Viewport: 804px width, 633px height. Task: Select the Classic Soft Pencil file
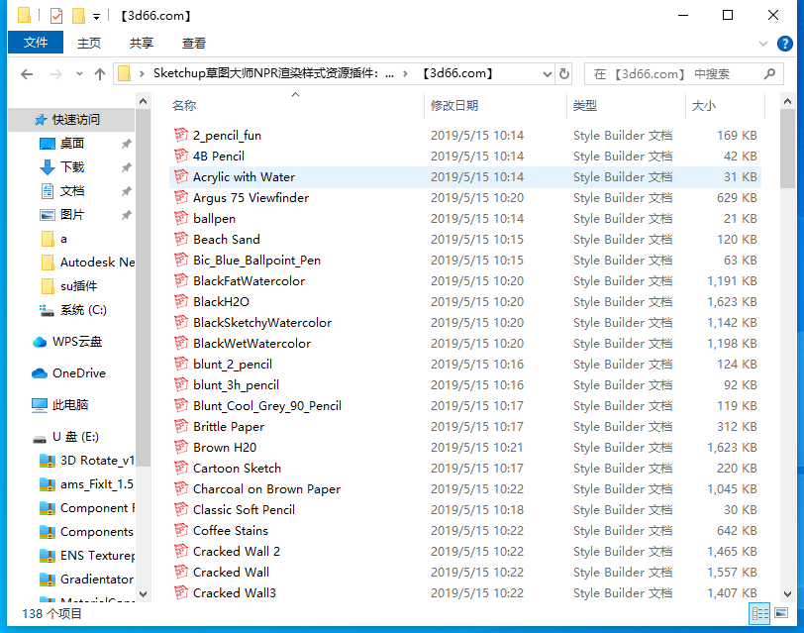(x=464, y=509)
